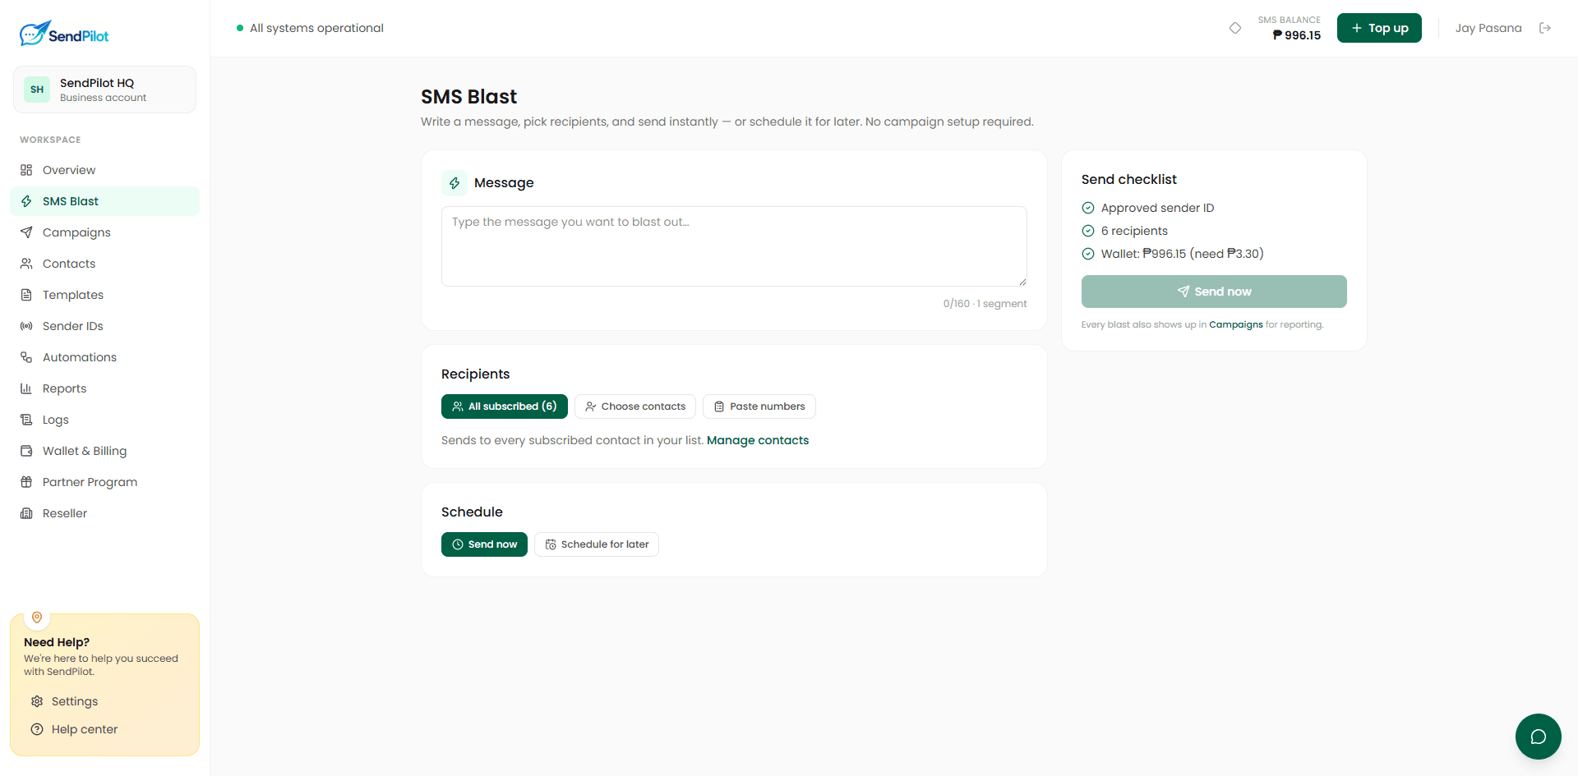The image size is (1578, 776).
Task: Click the diamond icon near SMS balance
Action: click(1235, 28)
